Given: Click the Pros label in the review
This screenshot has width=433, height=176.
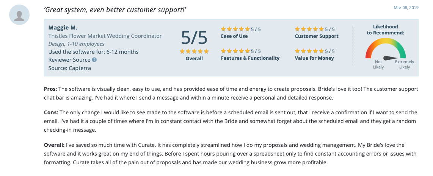Looking at the screenshot, I should pos(50,89).
